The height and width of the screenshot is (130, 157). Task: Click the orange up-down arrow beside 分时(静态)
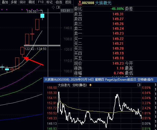coord(90,85)
